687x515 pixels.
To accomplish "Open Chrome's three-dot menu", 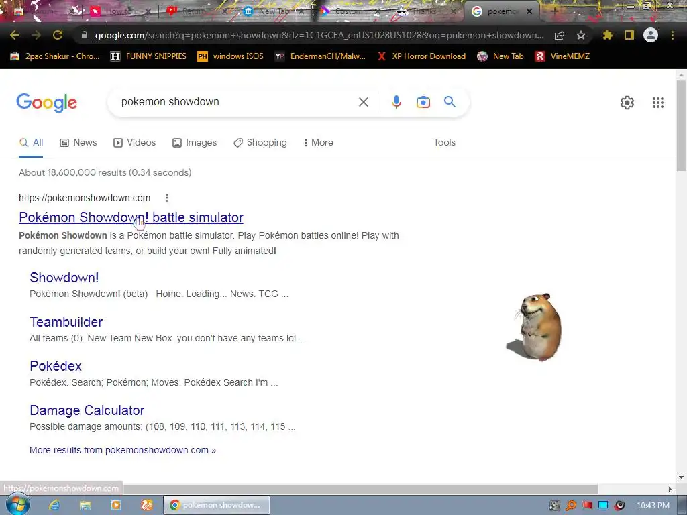I will click(x=672, y=35).
